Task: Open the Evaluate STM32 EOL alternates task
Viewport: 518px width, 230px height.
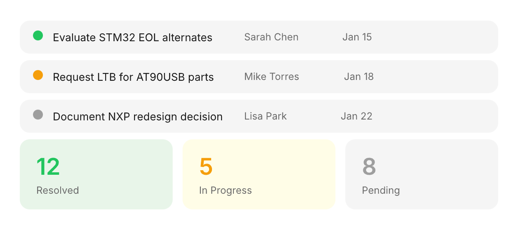Action: point(132,38)
